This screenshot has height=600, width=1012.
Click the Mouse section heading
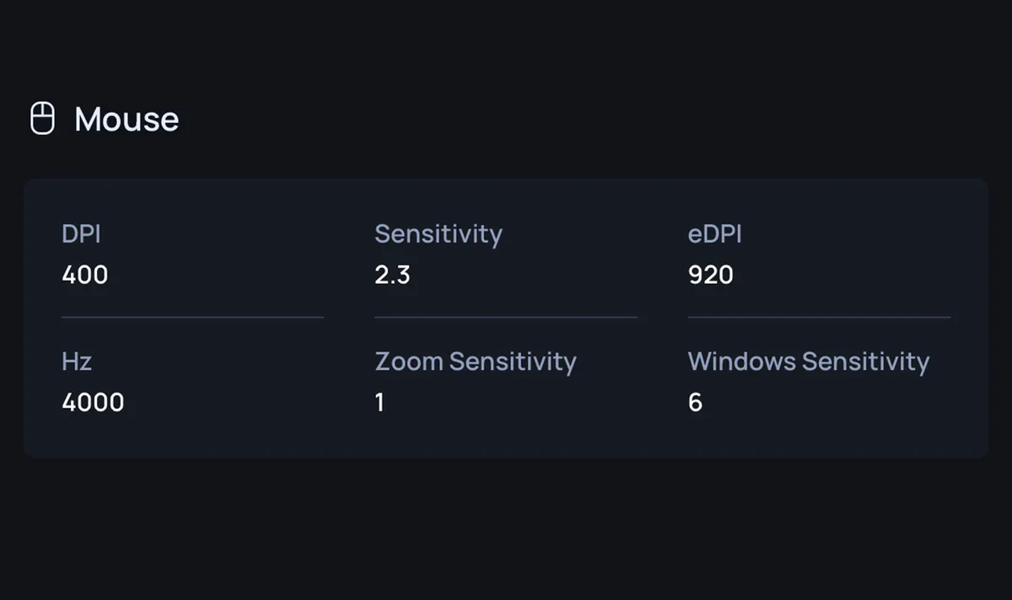126,120
